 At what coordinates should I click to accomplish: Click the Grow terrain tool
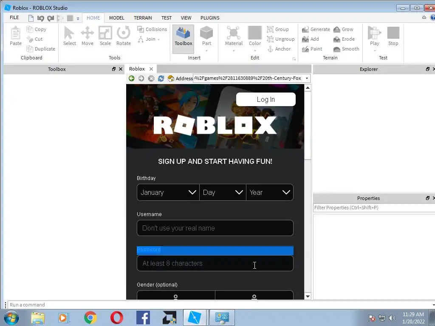click(343, 29)
